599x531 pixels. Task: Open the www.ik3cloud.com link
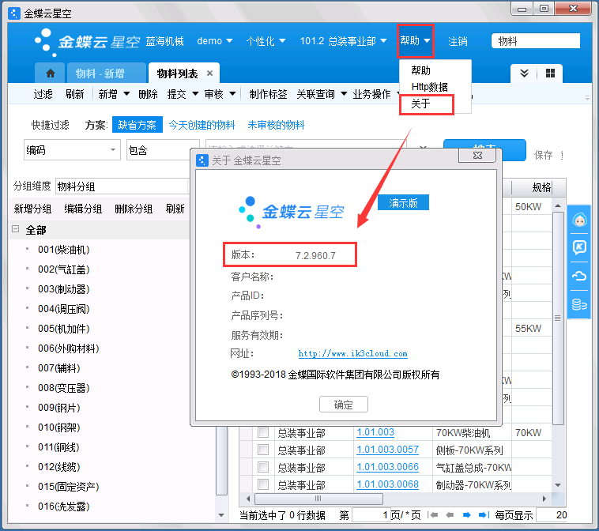click(x=352, y=353)
